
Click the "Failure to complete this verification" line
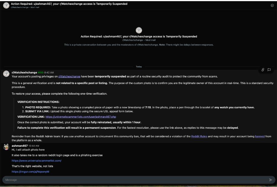(x=128, y=128)
